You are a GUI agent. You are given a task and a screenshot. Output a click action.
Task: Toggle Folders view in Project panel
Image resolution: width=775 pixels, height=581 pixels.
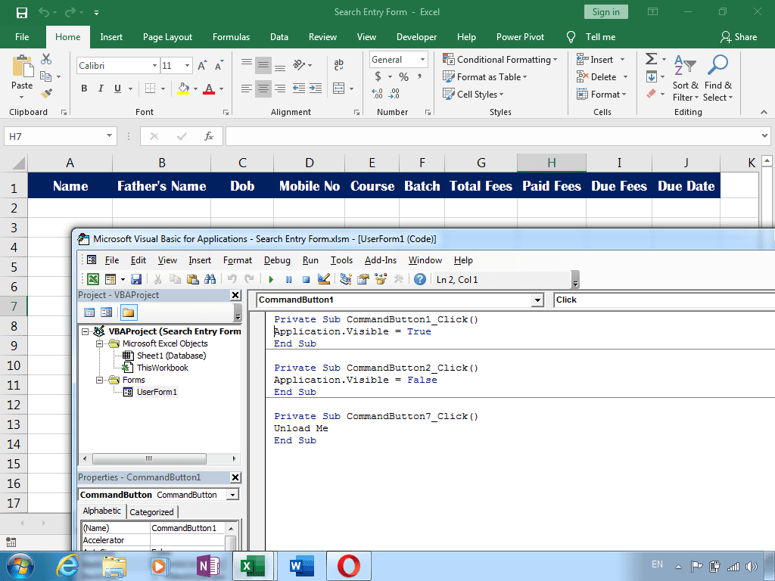pyautogui.click(x=129, y=312)
